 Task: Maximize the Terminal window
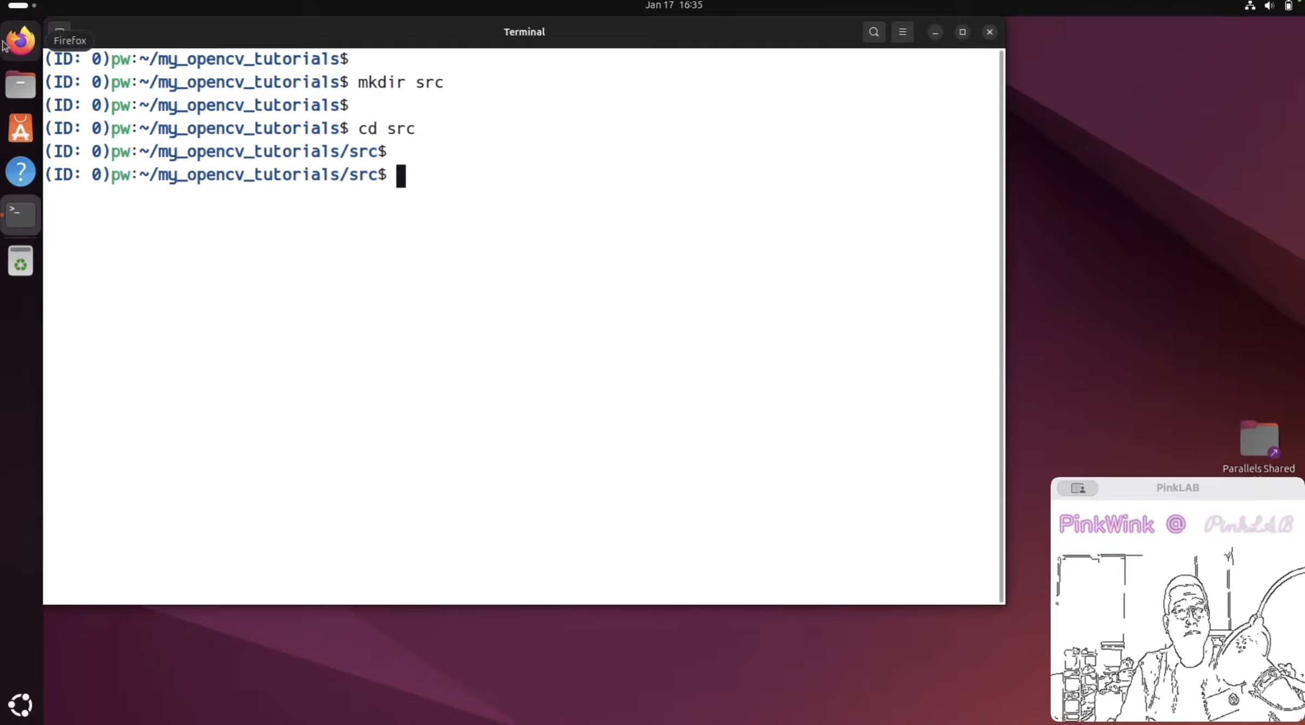pos(962,32)
